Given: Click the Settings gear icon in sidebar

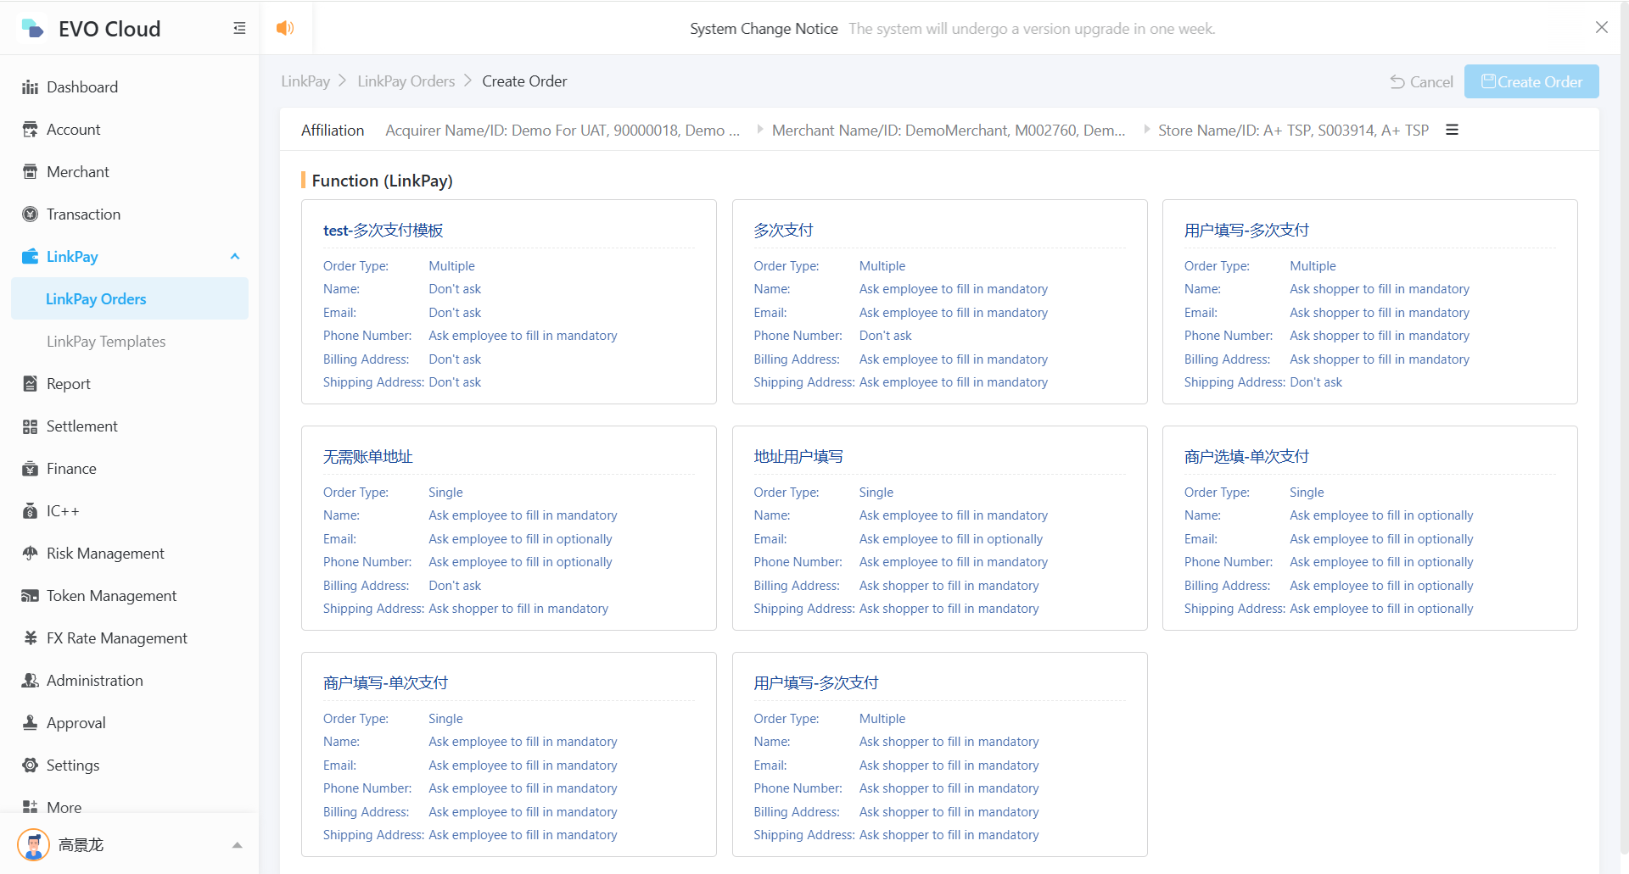Looking at the screenshot, I should (31, 765).
